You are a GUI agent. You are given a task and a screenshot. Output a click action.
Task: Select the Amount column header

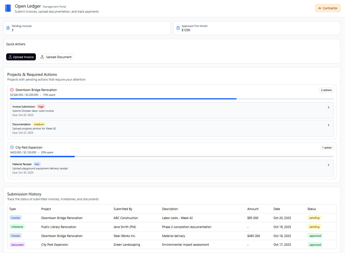(x=253, y=209)
